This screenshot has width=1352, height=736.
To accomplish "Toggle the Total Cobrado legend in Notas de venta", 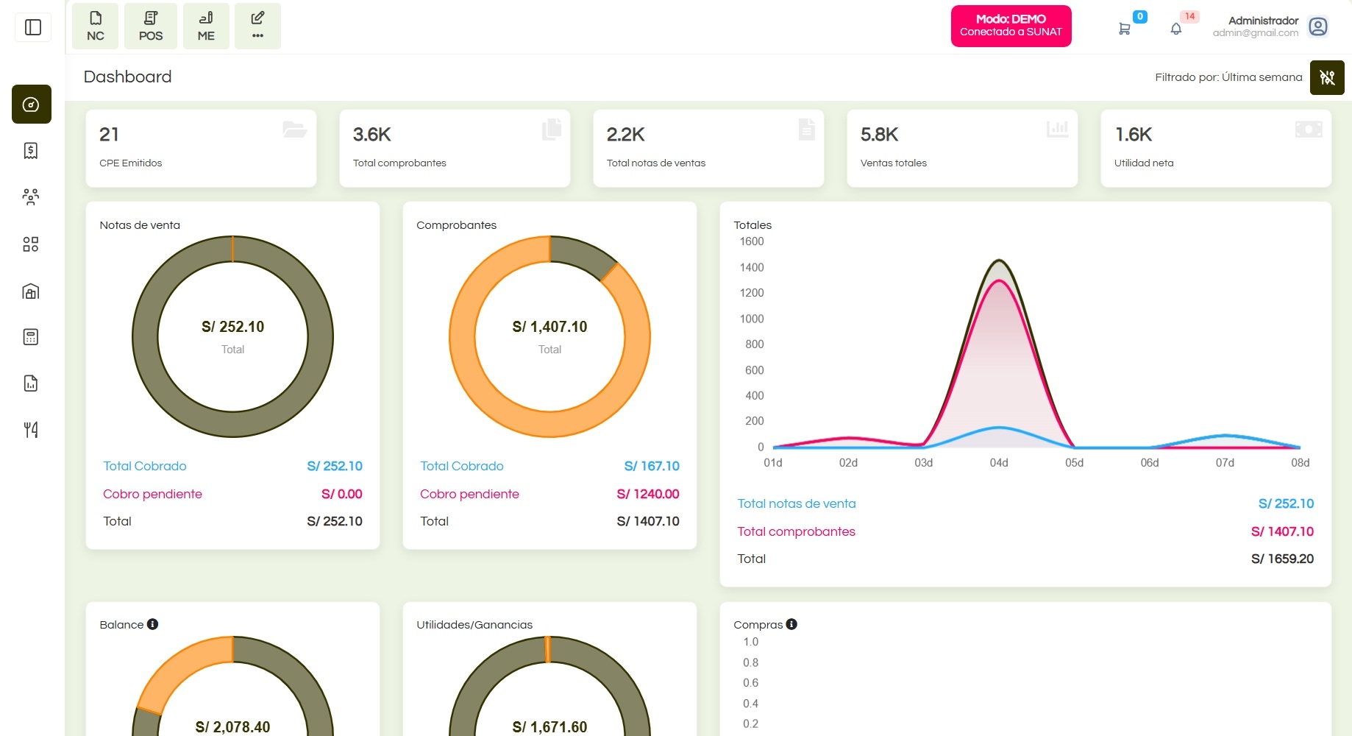I will [x=144, y=466].
